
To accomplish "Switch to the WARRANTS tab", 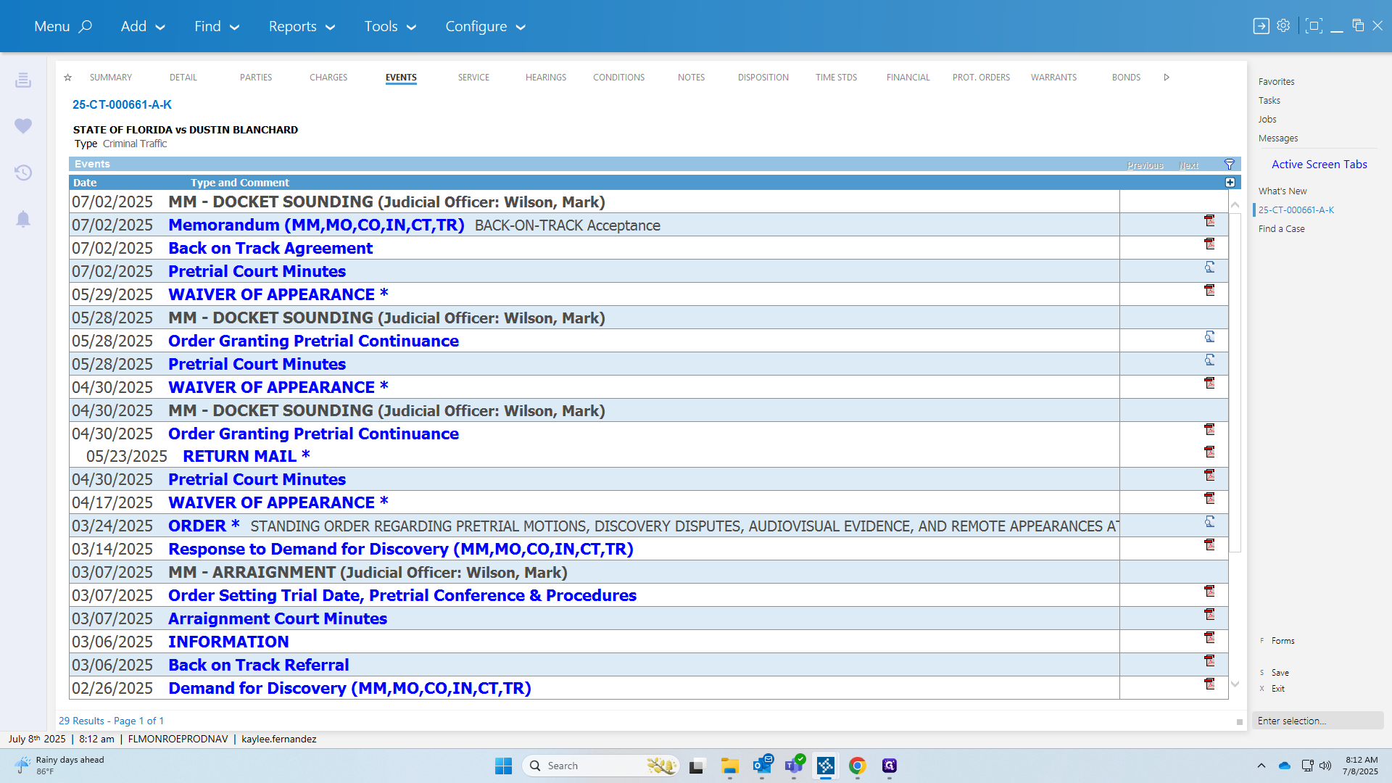I will pyautogui.click(x=1054, y=78).
